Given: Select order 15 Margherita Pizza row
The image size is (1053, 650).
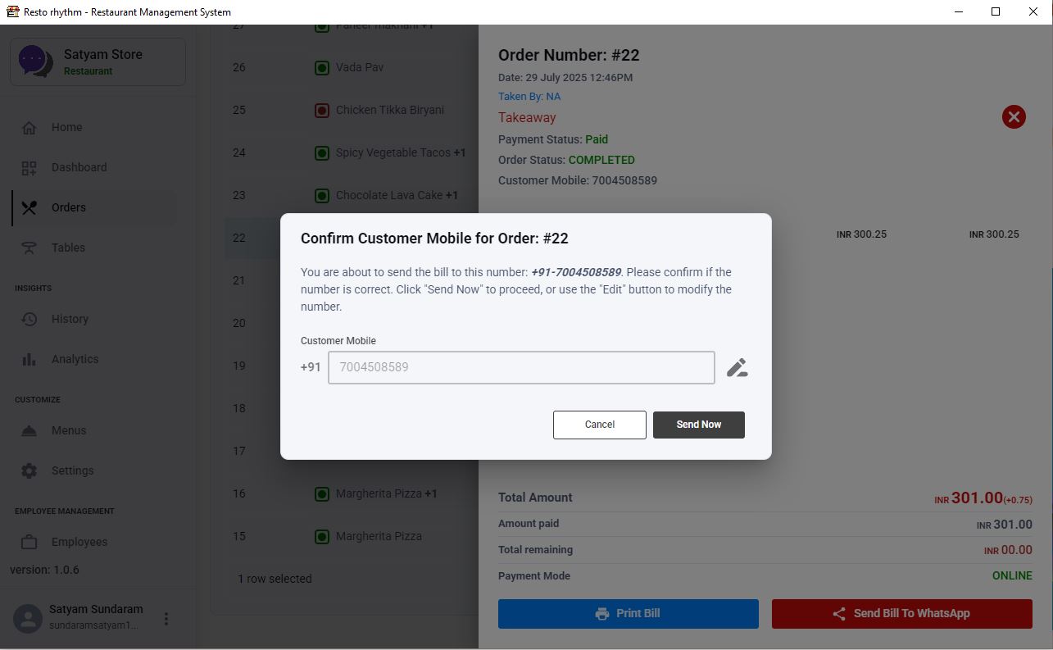Looking at the screenshot, I should (378, 537).
